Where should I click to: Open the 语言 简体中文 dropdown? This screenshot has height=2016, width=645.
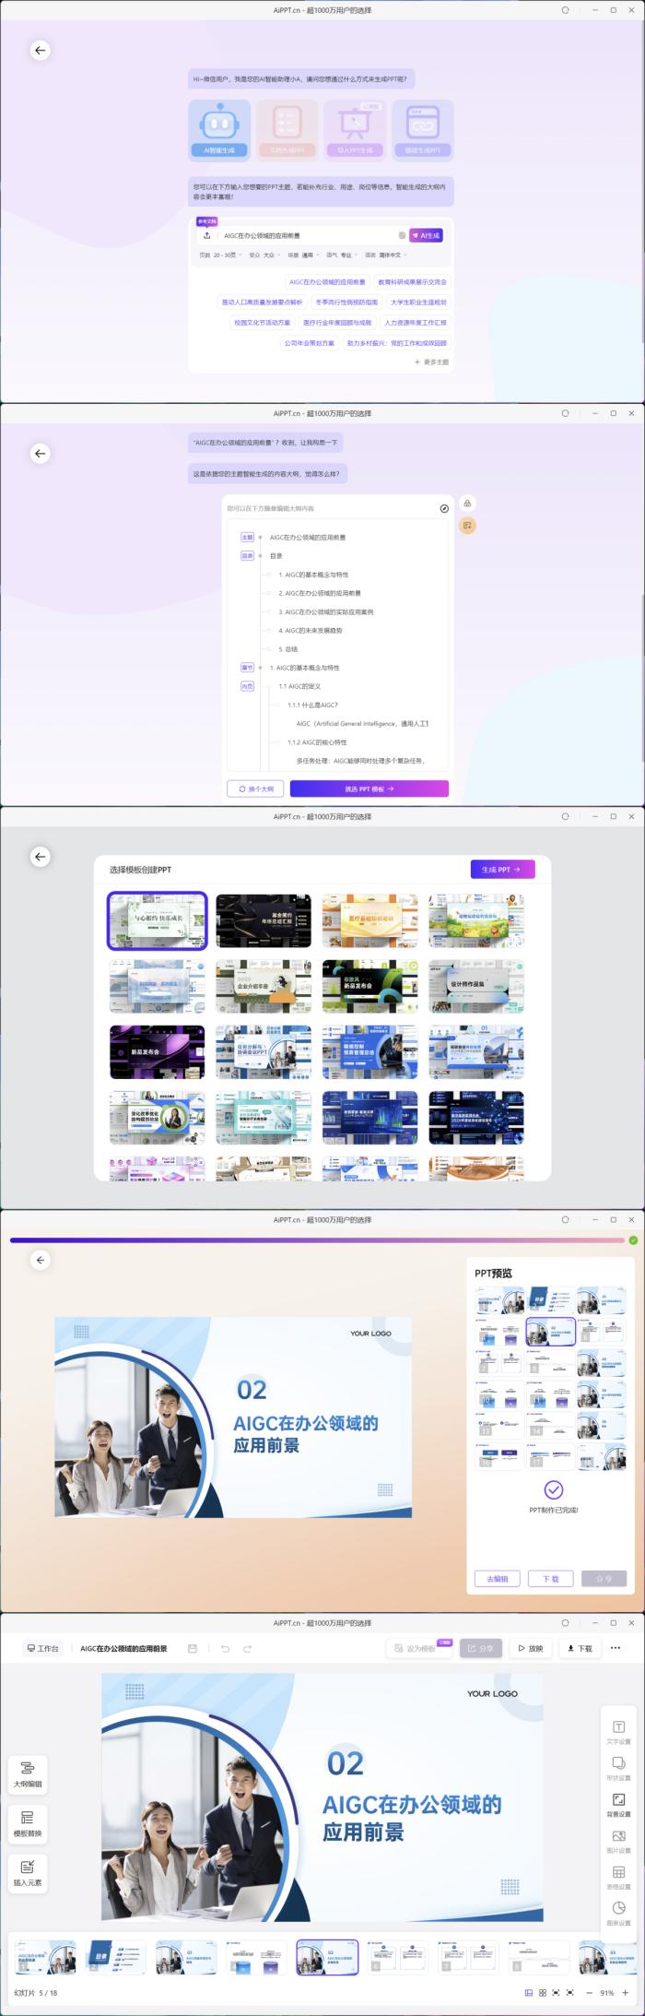pos(386,255)
